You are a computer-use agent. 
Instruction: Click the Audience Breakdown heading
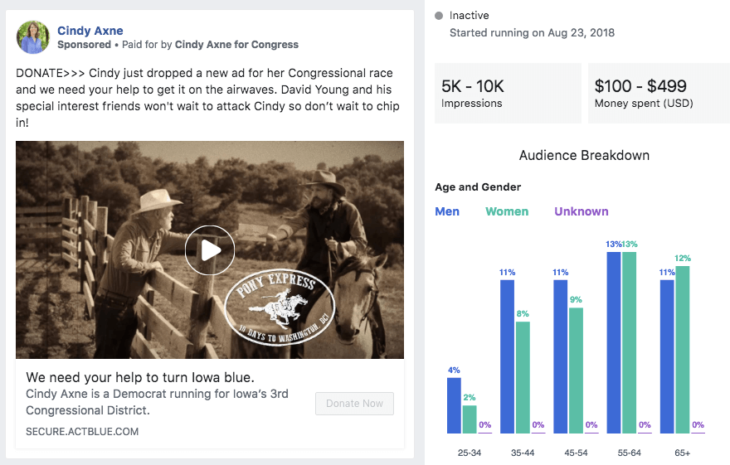(x=584, y=156)
